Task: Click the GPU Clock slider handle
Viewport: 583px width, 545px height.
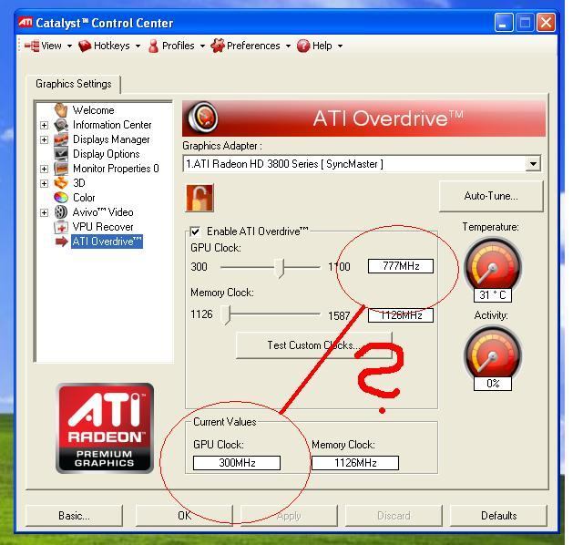Action: pyautogui.click(x=280, y=268)
